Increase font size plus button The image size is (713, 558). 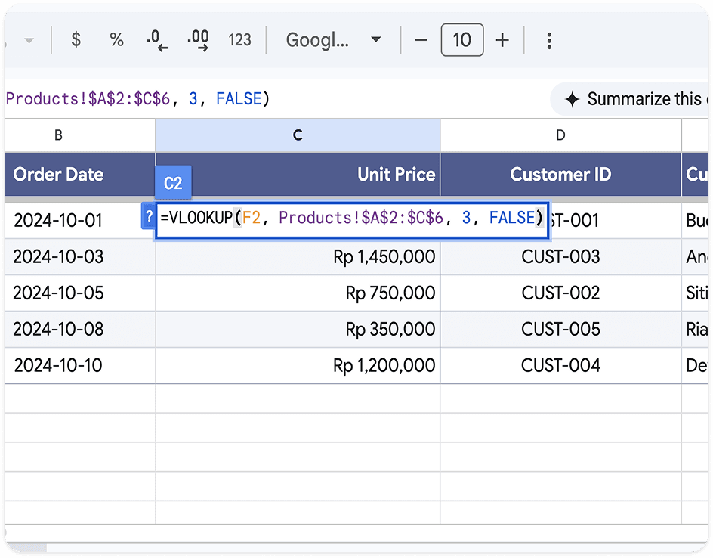pyautogui.click(x=502, y=40)
